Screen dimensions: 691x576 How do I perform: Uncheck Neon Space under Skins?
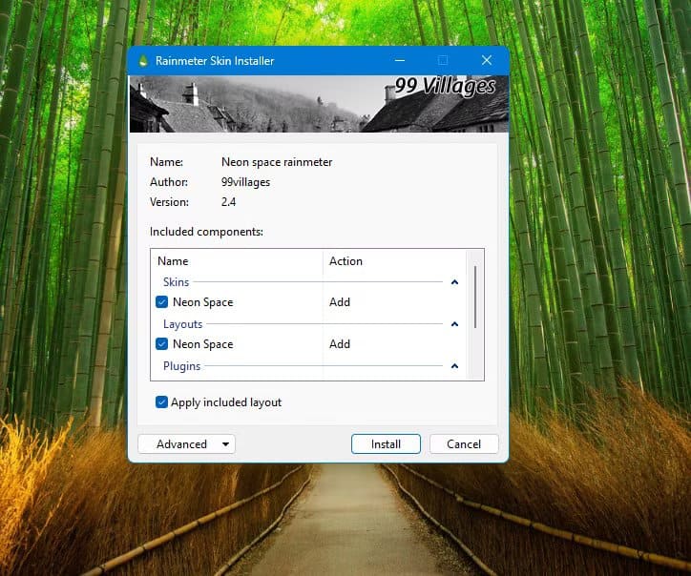pos(162,302)
